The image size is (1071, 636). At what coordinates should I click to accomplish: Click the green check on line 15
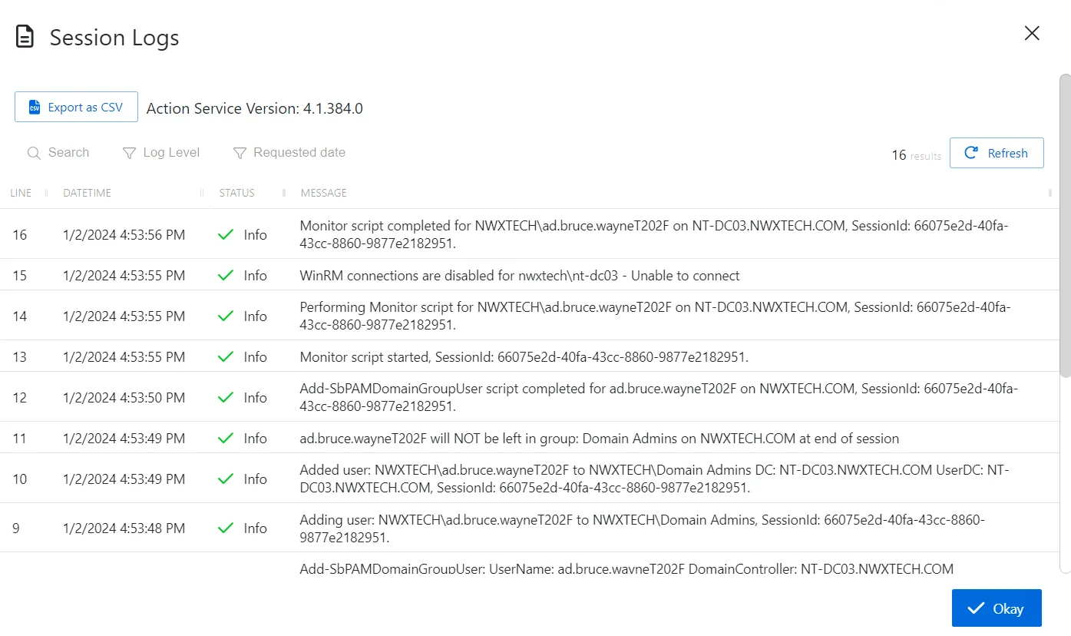click(x=226, y=276)
